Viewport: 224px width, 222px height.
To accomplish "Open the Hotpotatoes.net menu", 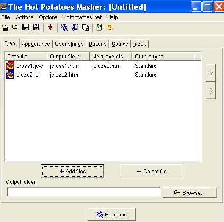I will (x=82, y=17).
